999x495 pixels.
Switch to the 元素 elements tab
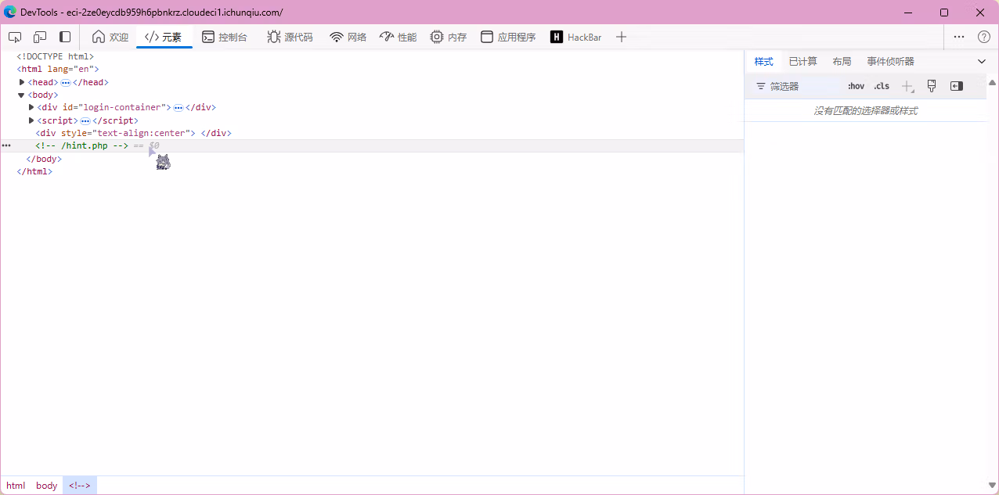click(x=164, y=37)
